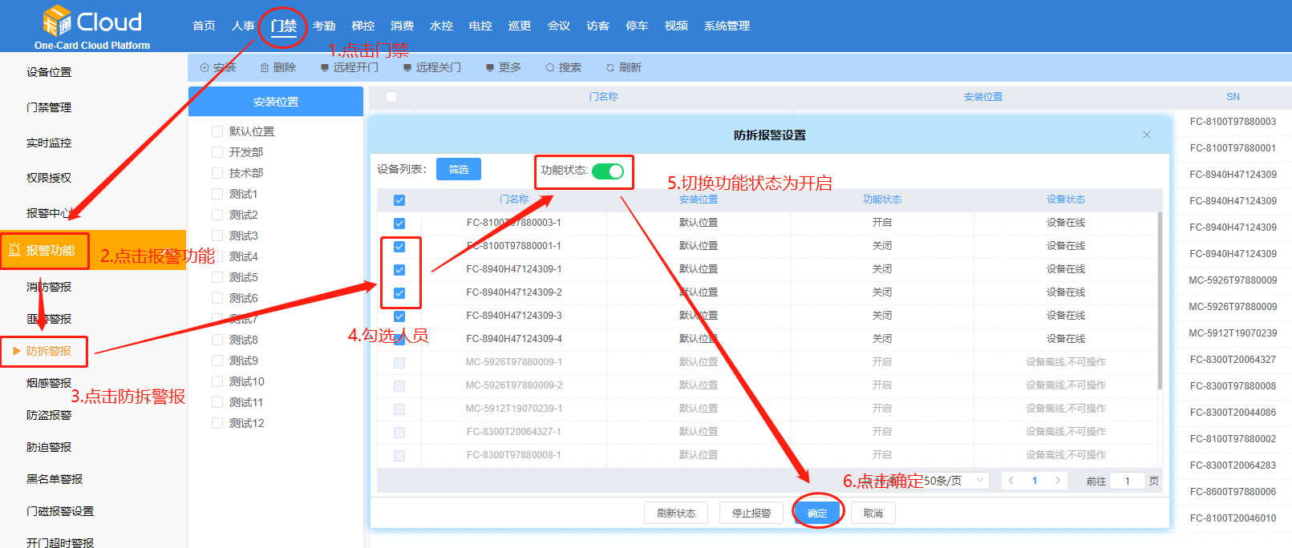1292x548 pixels.
Task: Click the 前往 page number input field
Action: point(1127,481)
